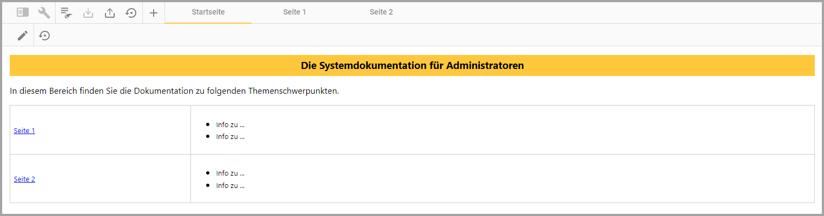Click second 'Info zu ...' bullet beside Seite 1
The width and height of the screenshot is (824, 216).
point(230,136)
